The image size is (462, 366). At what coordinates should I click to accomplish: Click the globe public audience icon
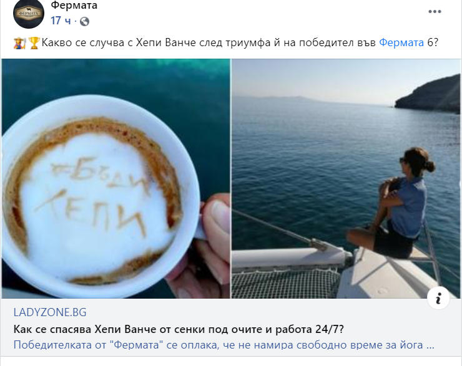point(84,21)
